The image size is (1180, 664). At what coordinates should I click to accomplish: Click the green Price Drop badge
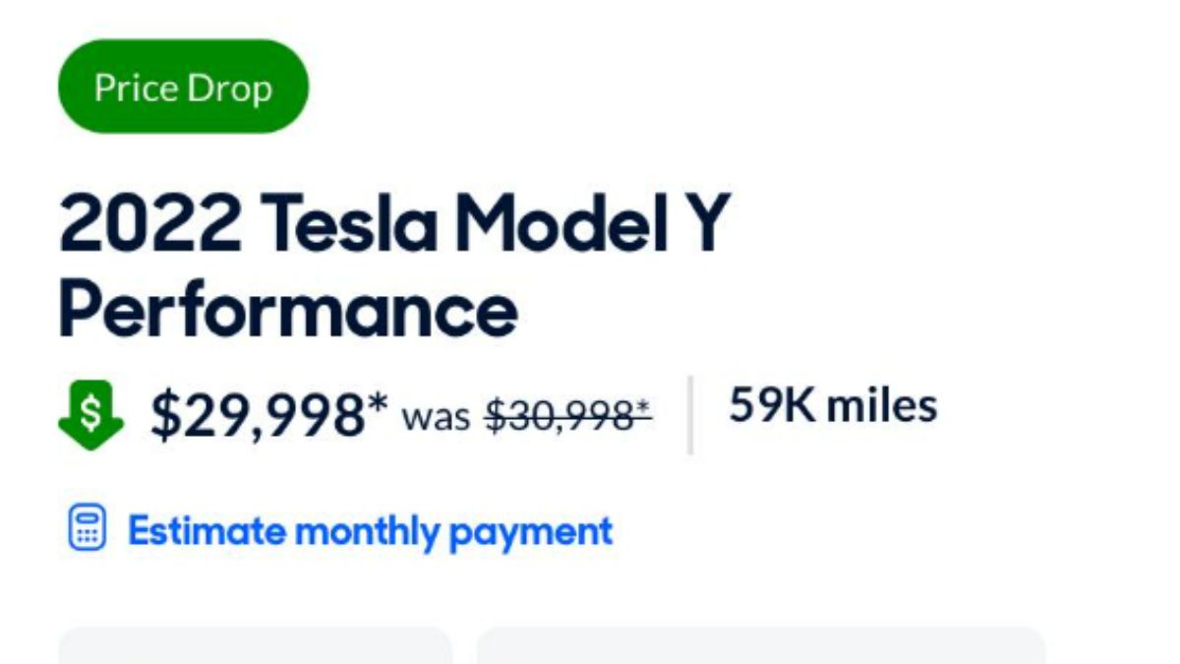click(183, 88)
